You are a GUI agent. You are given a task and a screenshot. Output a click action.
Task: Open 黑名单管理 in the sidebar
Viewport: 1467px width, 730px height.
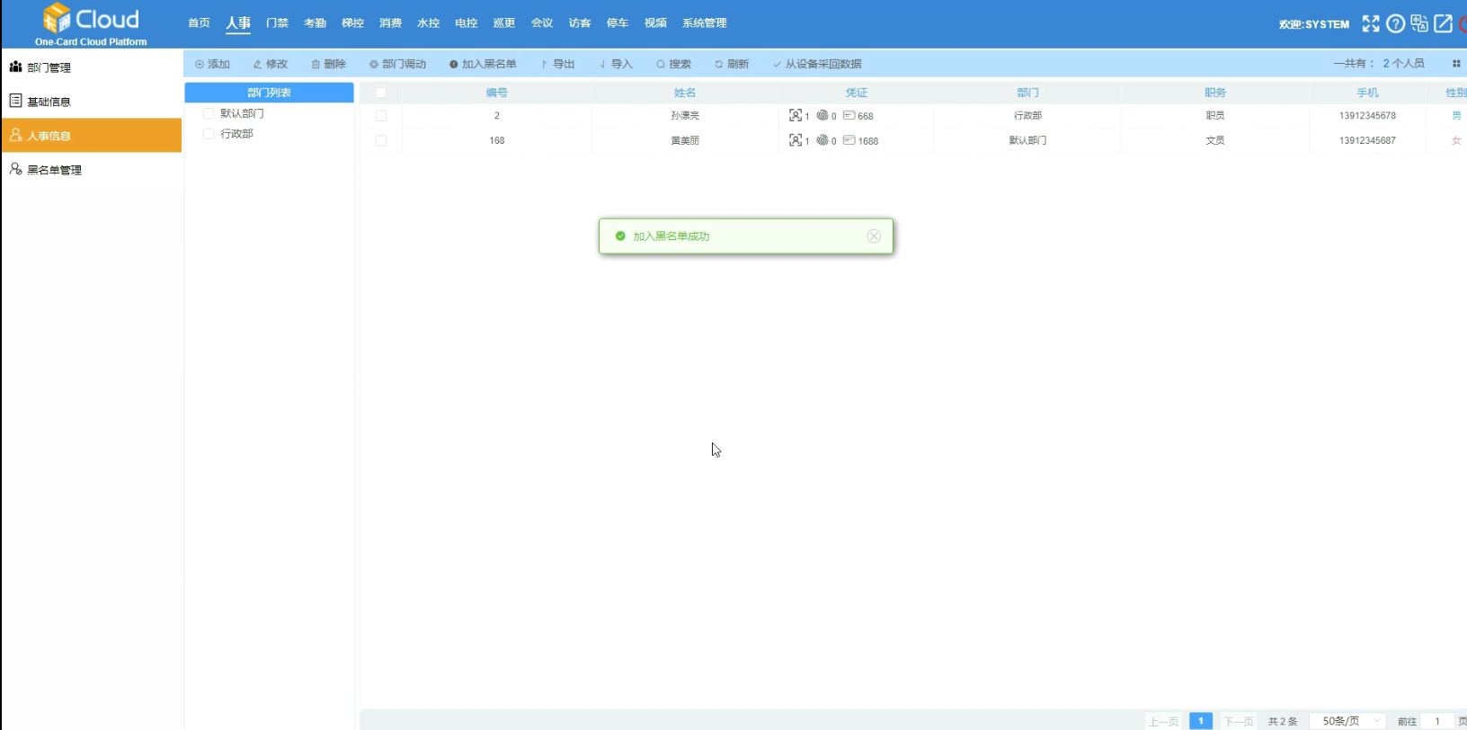(x=54, y=170)
